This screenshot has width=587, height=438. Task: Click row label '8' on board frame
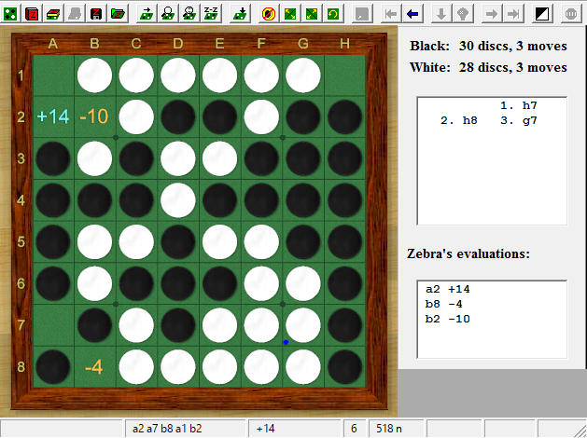click(x=21, y=367)
